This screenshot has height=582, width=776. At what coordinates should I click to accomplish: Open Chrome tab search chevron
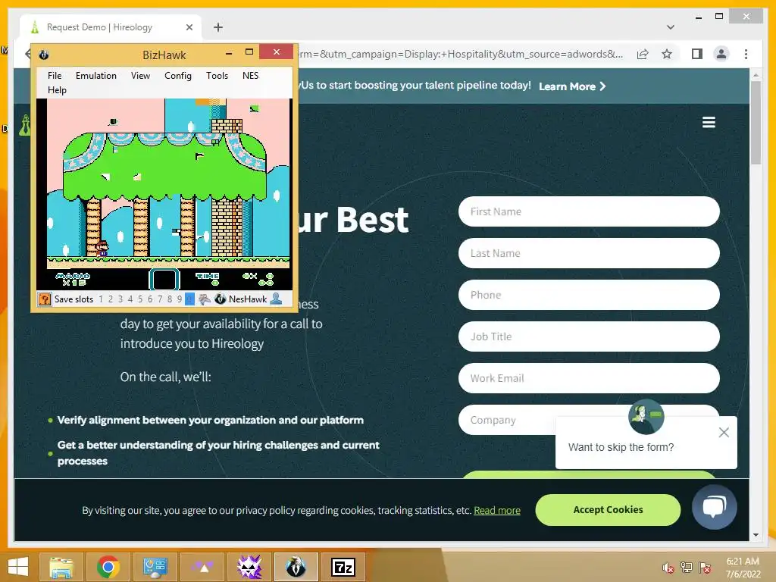671,27
